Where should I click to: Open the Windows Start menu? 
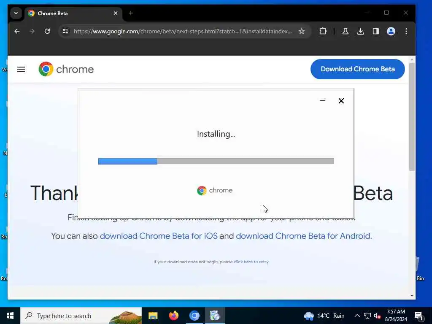pos(10,316)
